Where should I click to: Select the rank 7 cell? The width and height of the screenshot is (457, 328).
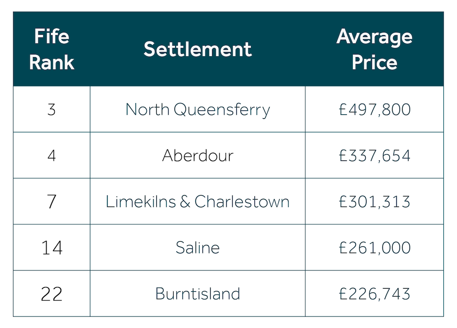coord(52,201)
